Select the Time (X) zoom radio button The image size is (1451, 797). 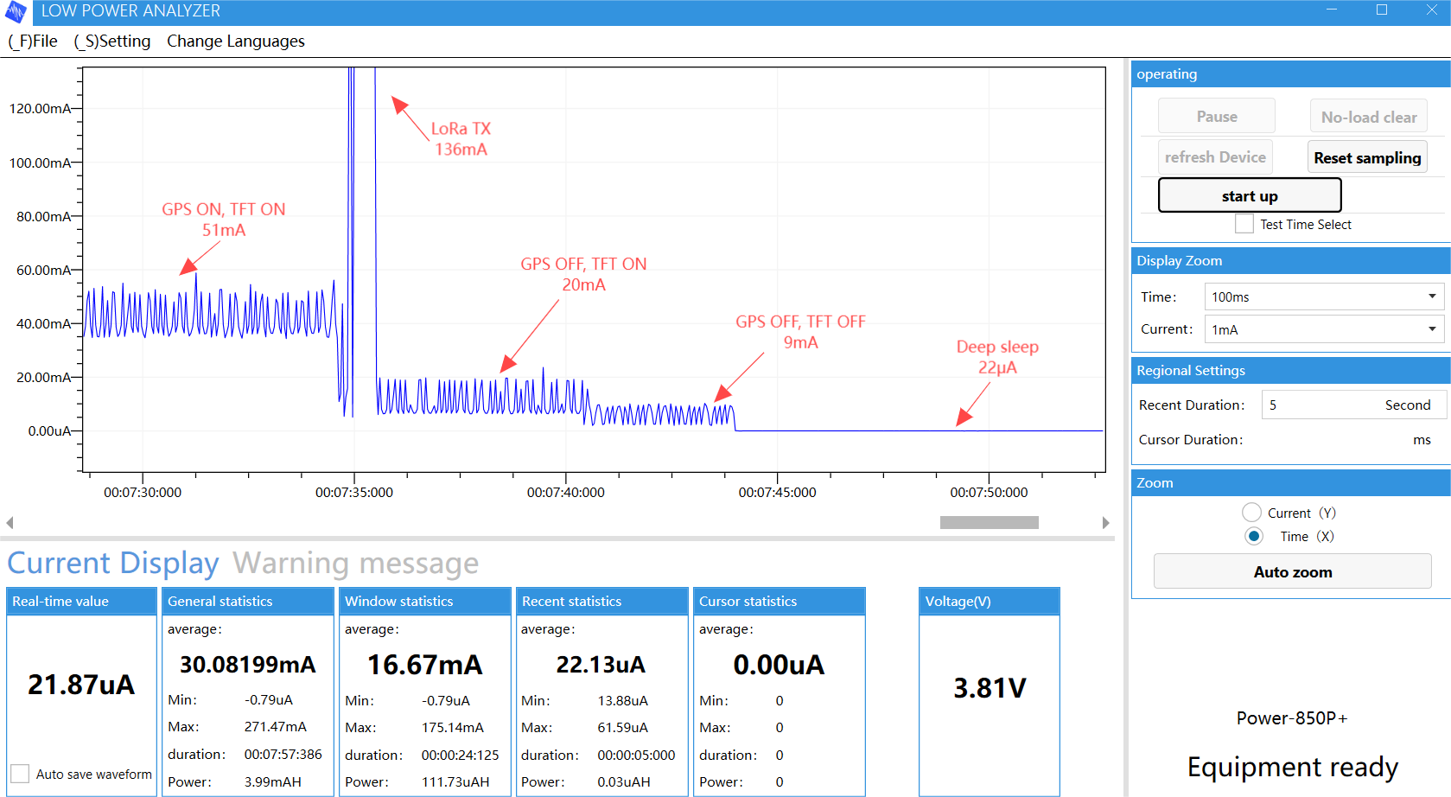click(1254, 536)
